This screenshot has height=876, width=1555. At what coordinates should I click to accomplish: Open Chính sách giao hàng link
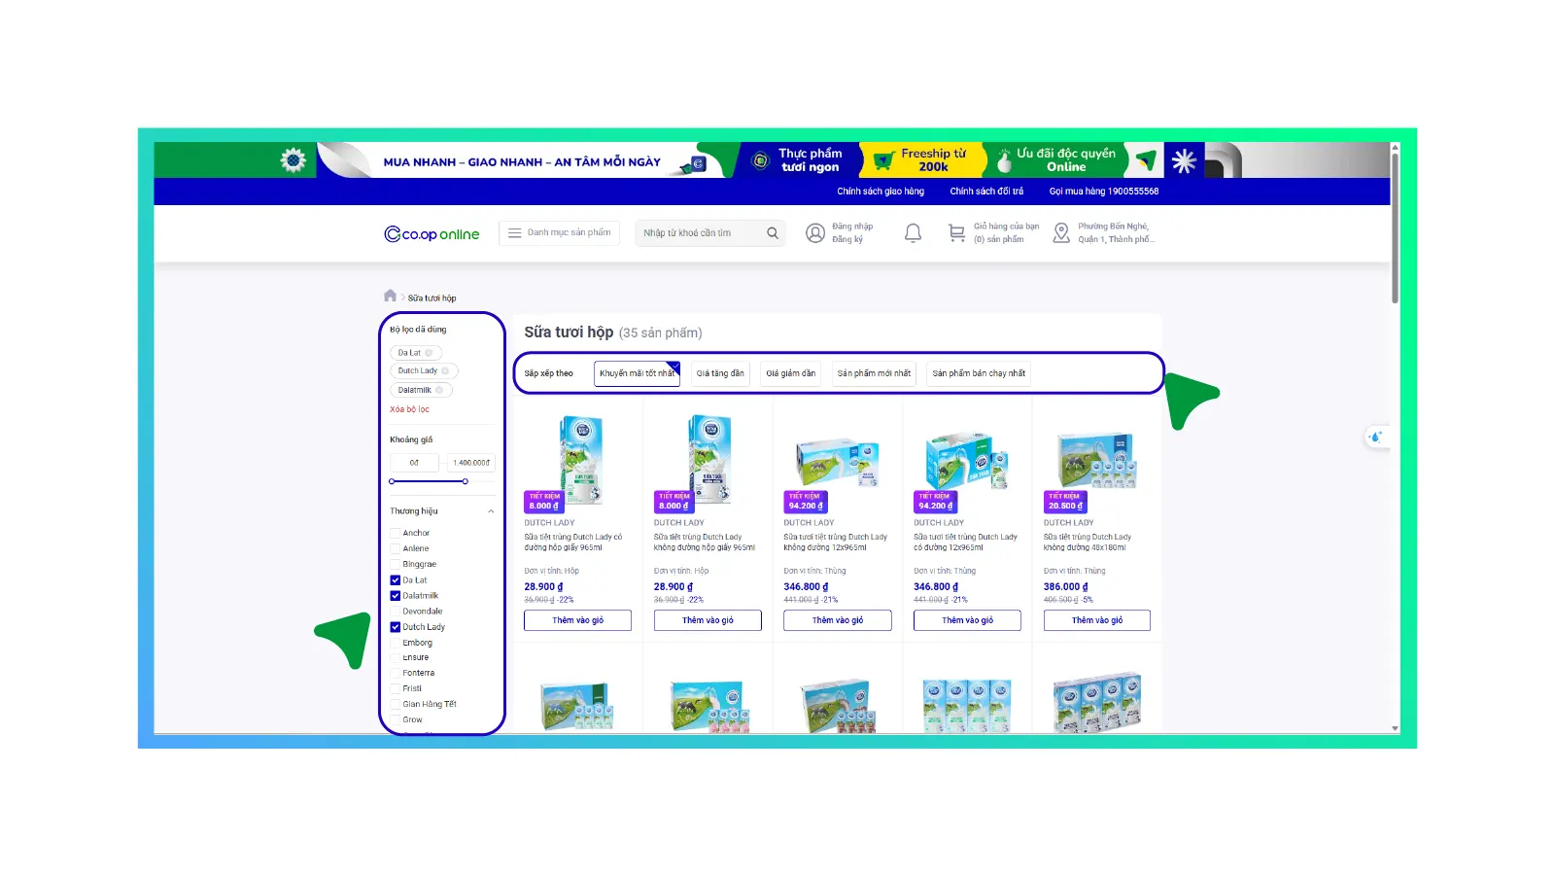coord(881,192)
